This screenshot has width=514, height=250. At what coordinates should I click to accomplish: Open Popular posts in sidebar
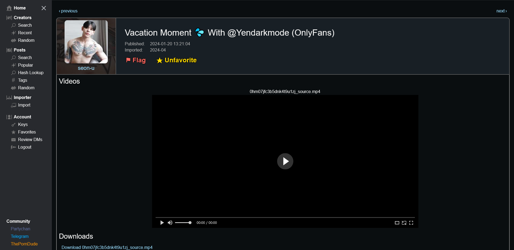click(x=25, y=65)
